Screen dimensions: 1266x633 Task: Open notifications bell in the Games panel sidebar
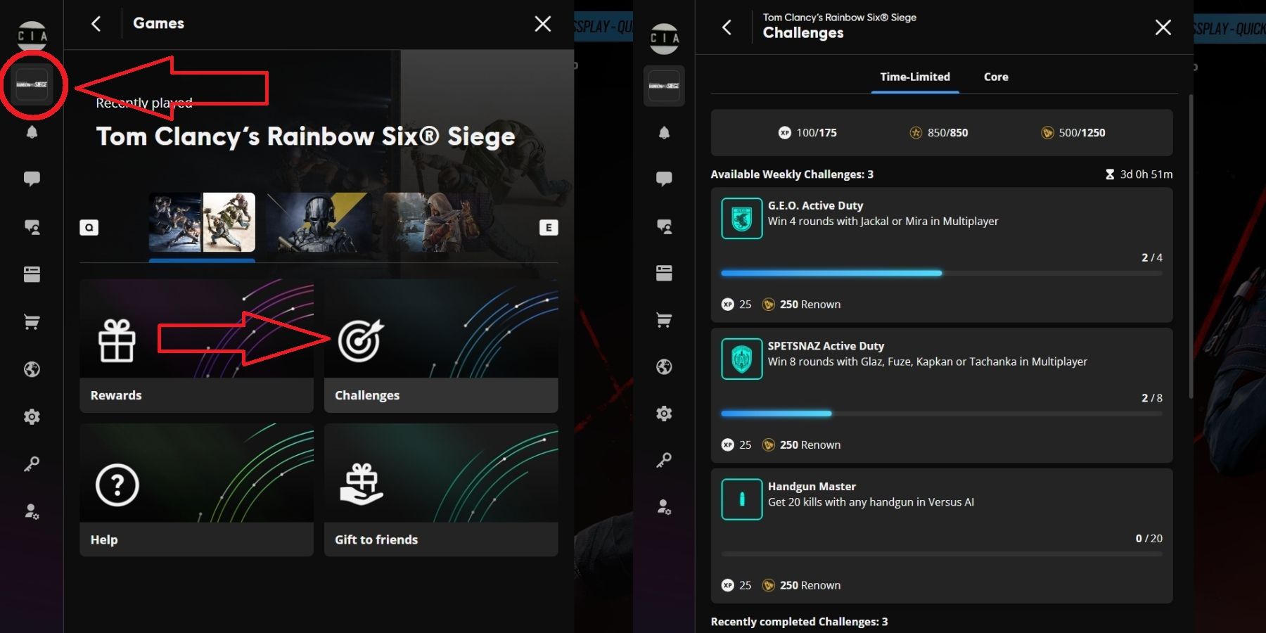(x=32, y=132)
